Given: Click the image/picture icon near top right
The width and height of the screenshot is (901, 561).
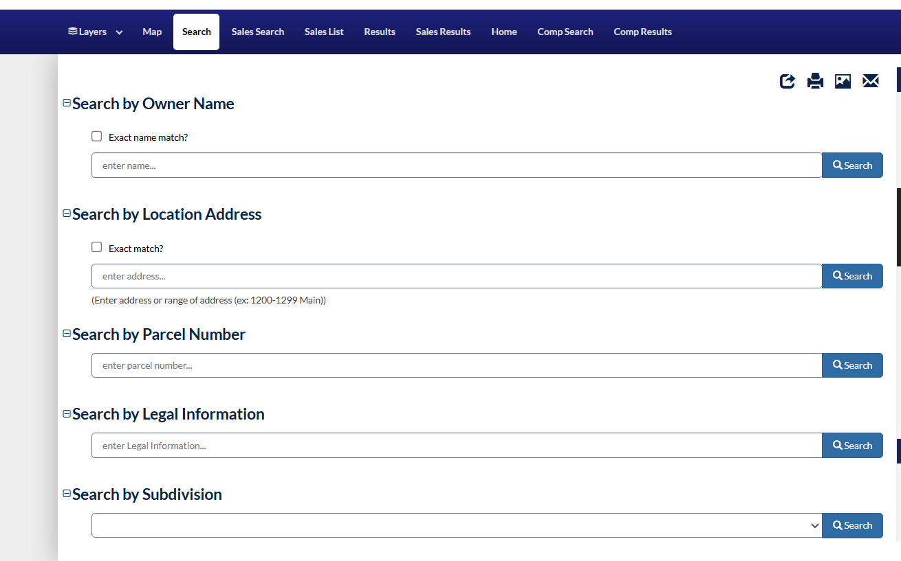Looking at the screenshot, I should (843, 80).
